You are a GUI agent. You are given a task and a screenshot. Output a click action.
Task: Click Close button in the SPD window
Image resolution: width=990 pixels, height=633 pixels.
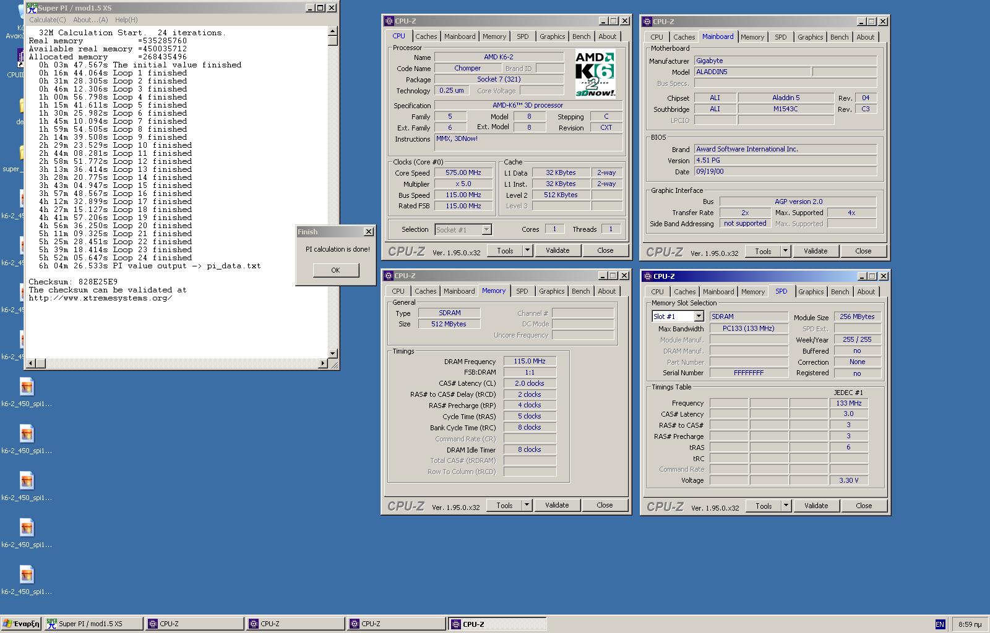click(x=864, y=506)
